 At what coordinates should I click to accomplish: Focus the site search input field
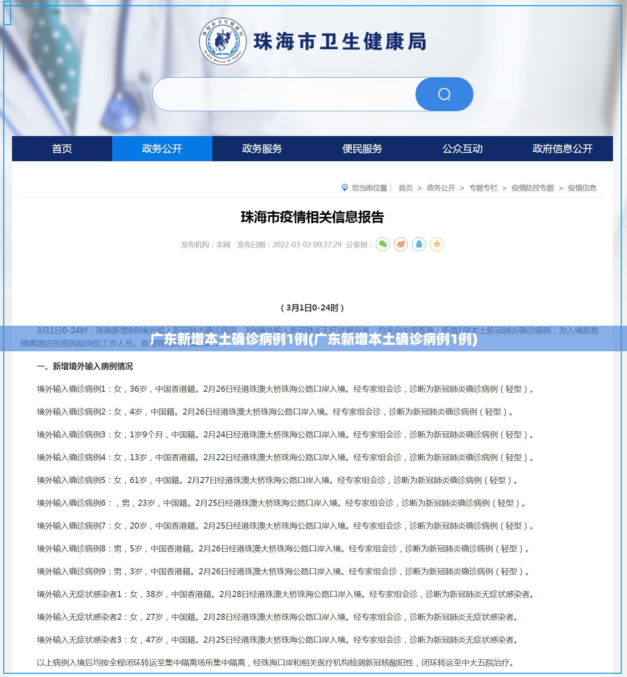[284, 94]
